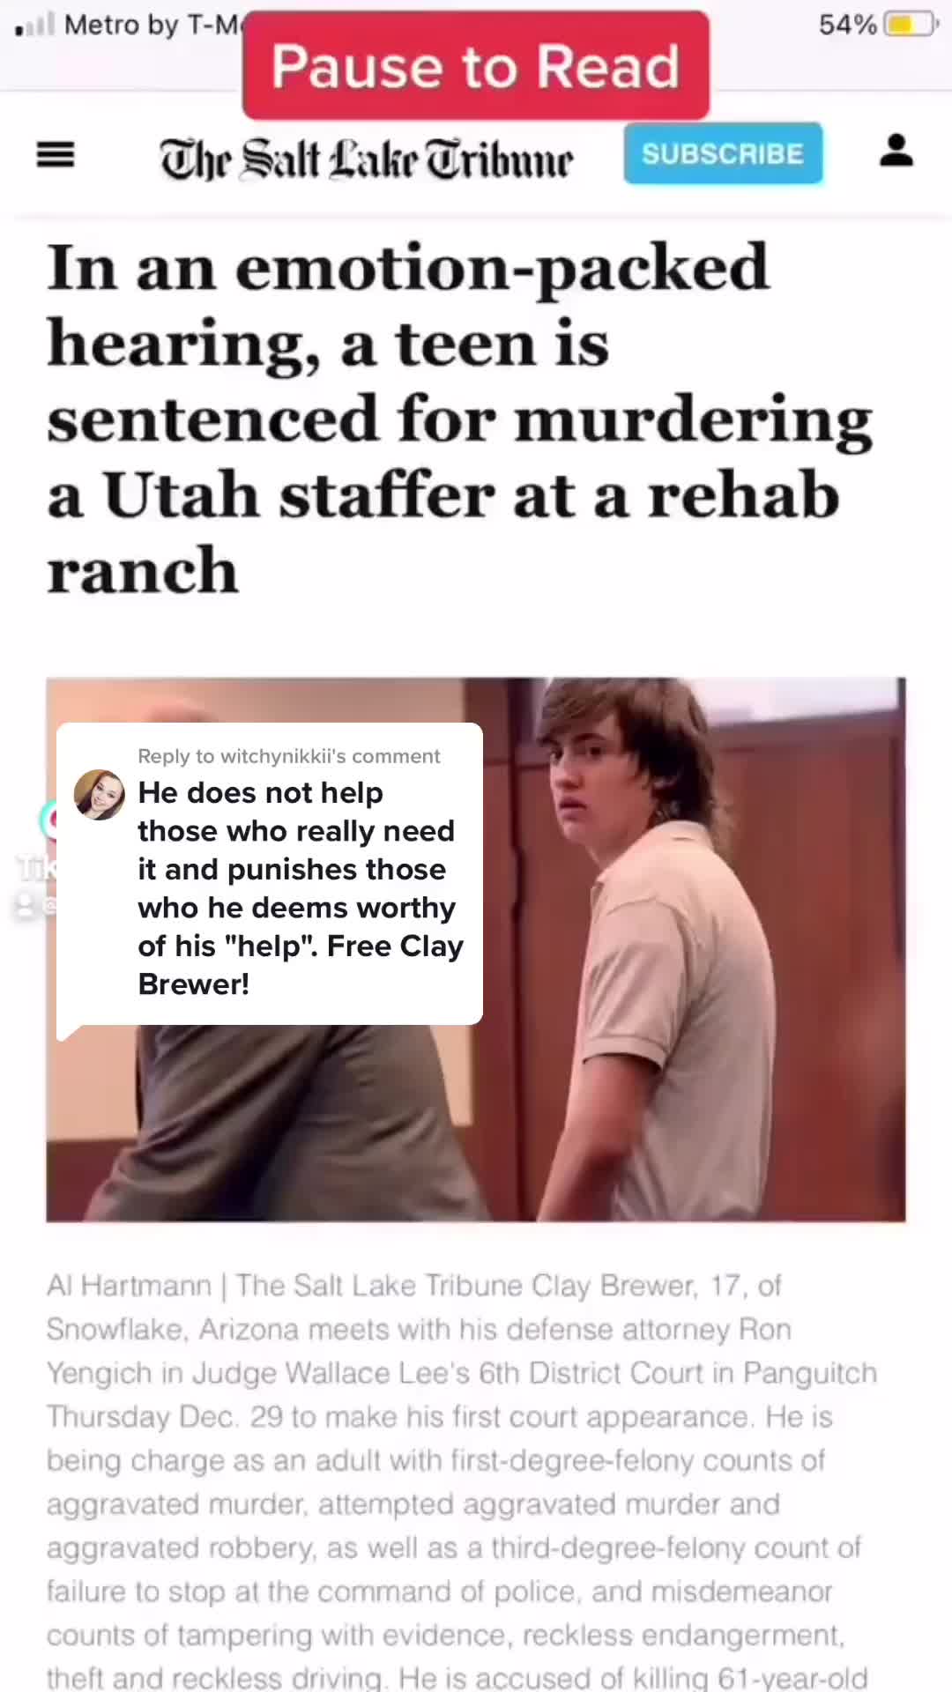952x1692 pixels.
Task: Tap the battery indicator in status bar
Action: pos(911,24)
